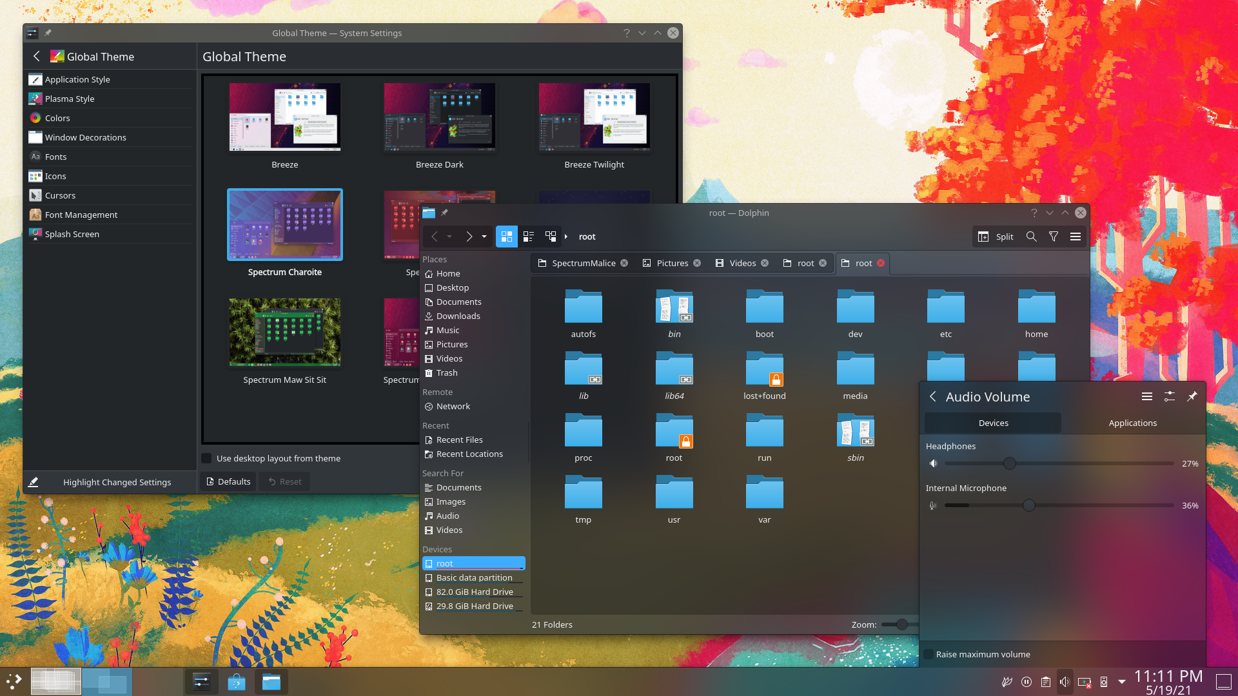The image size is (1238, 696).
Task: Adjust the Headphones volume slider
Action: [x=1059, y=463]
